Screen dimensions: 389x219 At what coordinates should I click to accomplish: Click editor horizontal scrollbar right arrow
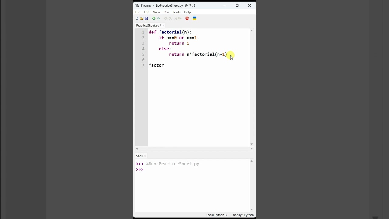coord(252,148)
